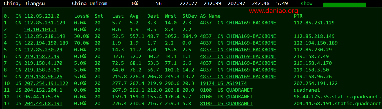Open QUADRANET AS link in hop 11 row
Image resolution: width=382 pixels, height=109 pixels.
[x=226, y=90]
